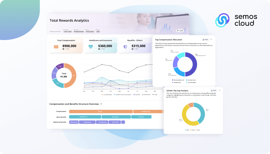Toggle Customer Support legend entry

(x=191, y=82)
